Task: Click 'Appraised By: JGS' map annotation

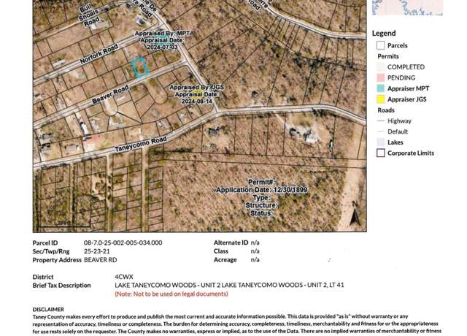Action: (197, 88)
